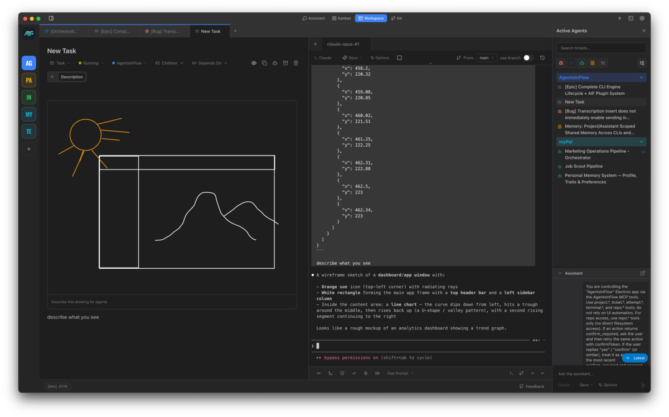Archive the task via the archive box icon
This screenshot has width=669, height=417.
(x=285, y=62)
